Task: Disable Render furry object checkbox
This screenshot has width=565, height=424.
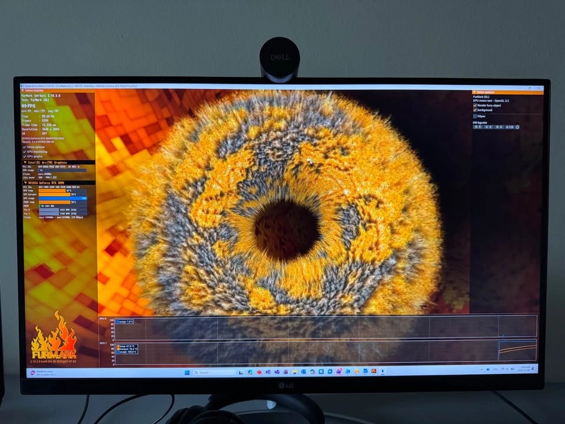Action: point(475,105)
